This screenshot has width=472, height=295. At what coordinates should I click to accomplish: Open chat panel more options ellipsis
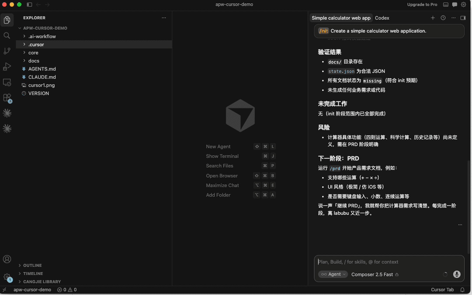453,18
